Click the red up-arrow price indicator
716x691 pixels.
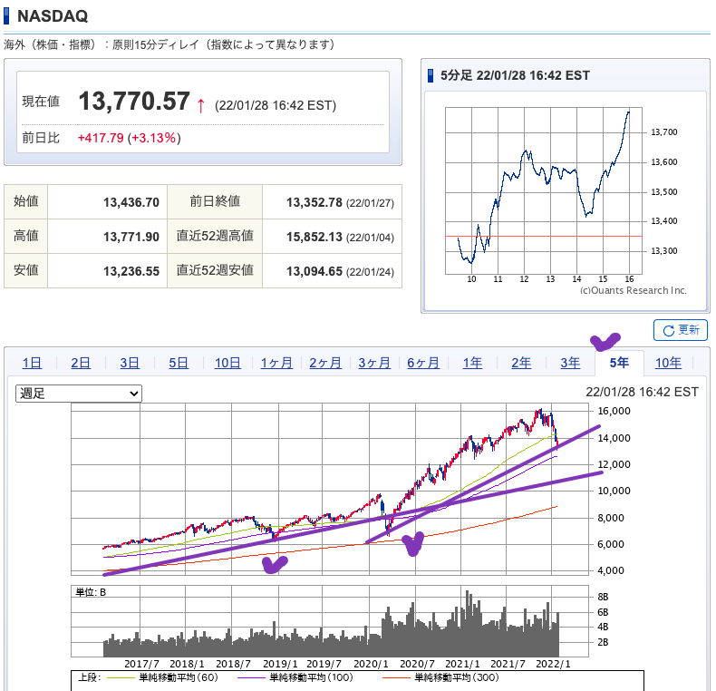point(200,105)
